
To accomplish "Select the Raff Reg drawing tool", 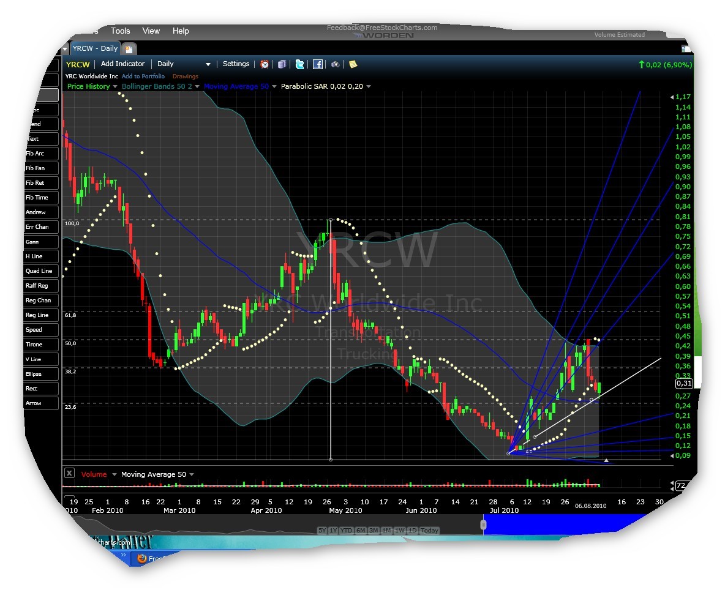I will point(42,286).
